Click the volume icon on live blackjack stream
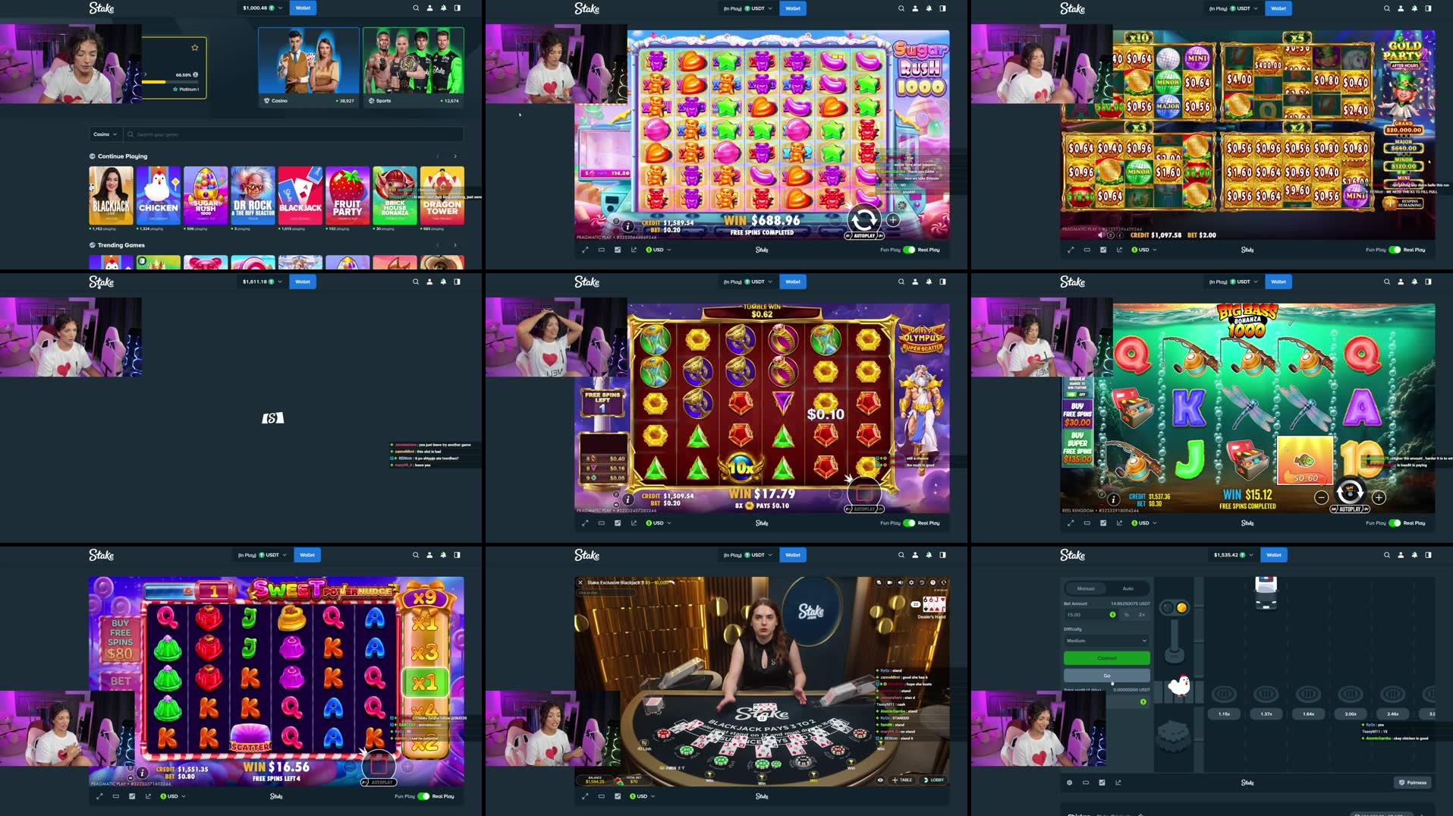 coord(901,583)
